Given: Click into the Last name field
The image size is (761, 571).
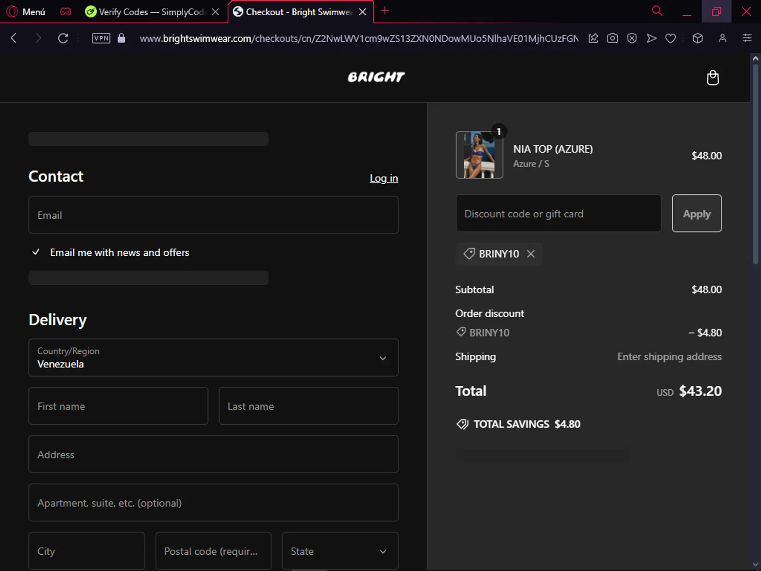Looking at the screenshot, I should click(308, 406).
